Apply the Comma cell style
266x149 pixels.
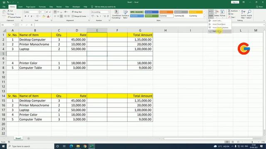pos(166,16)
